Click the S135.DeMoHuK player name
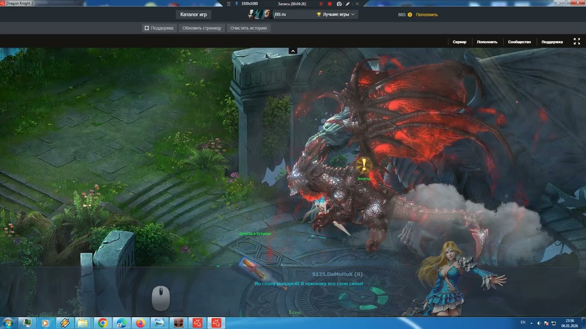This screenshot has height=329, width=586. (337, 274)
